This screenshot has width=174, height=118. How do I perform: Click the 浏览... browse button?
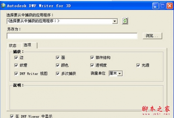pyautogui.click(x=152, y=36)
